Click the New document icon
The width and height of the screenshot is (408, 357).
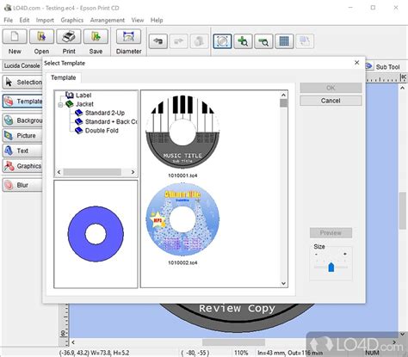[x=15, y=37]
